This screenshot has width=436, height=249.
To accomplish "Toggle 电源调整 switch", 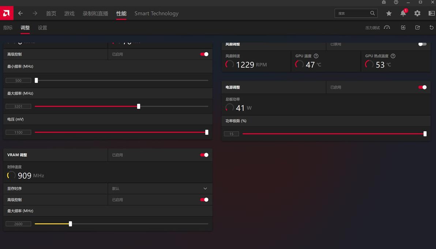I will [422, 87].
